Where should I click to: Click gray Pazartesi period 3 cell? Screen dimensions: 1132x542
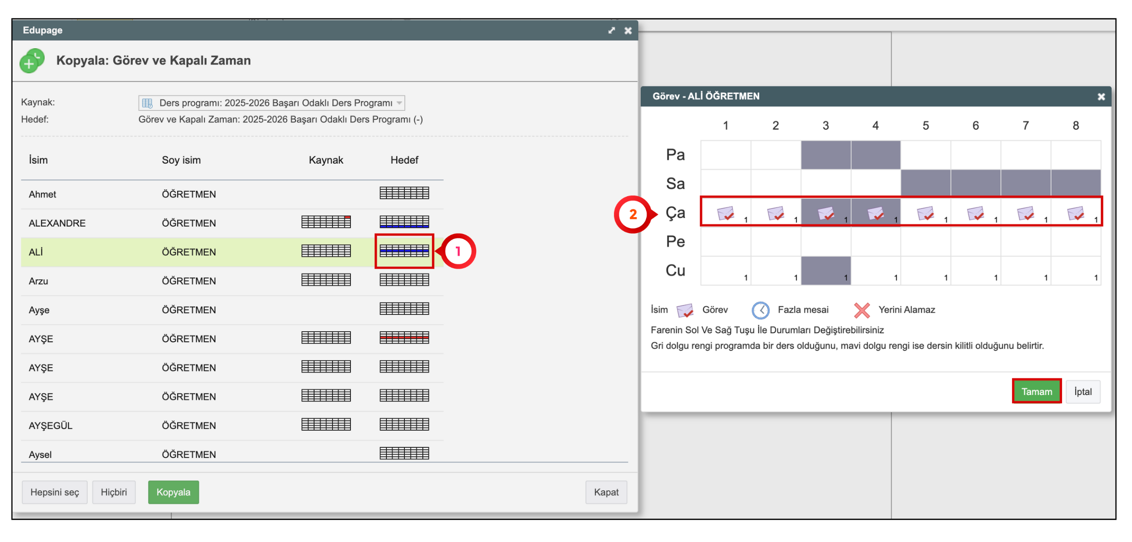pyautogui.click(x=825, y=155)
